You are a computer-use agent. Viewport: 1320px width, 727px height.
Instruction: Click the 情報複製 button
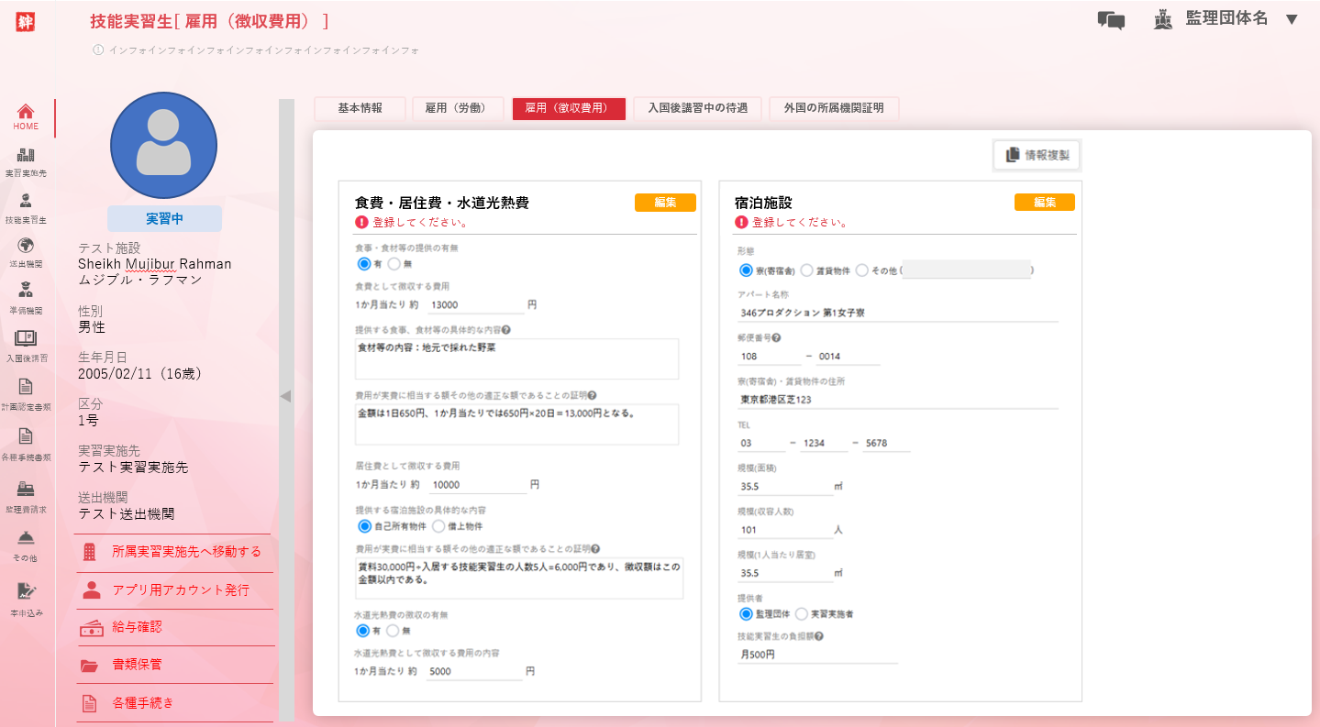tap(1037, 155)
